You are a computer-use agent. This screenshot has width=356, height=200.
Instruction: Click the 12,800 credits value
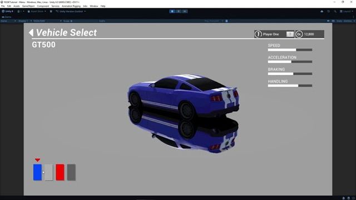coord(309,34)
